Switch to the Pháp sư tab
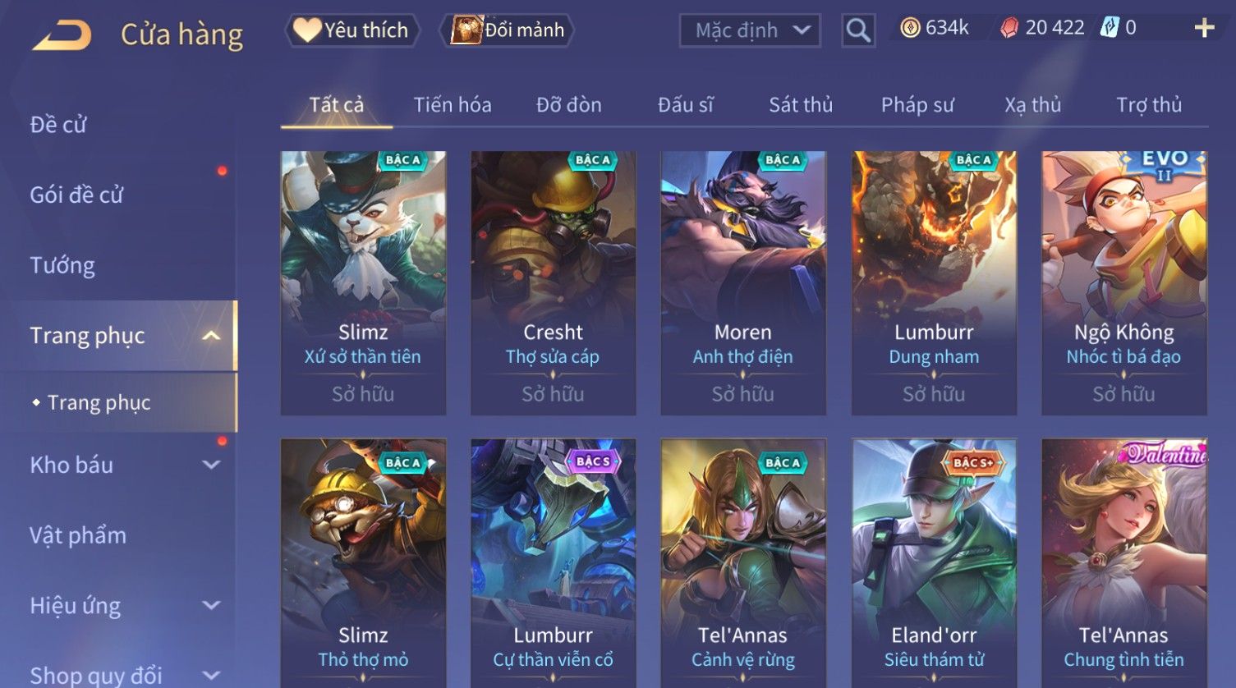The height and width of the screenshot is (688, 1236). (917, 105)
